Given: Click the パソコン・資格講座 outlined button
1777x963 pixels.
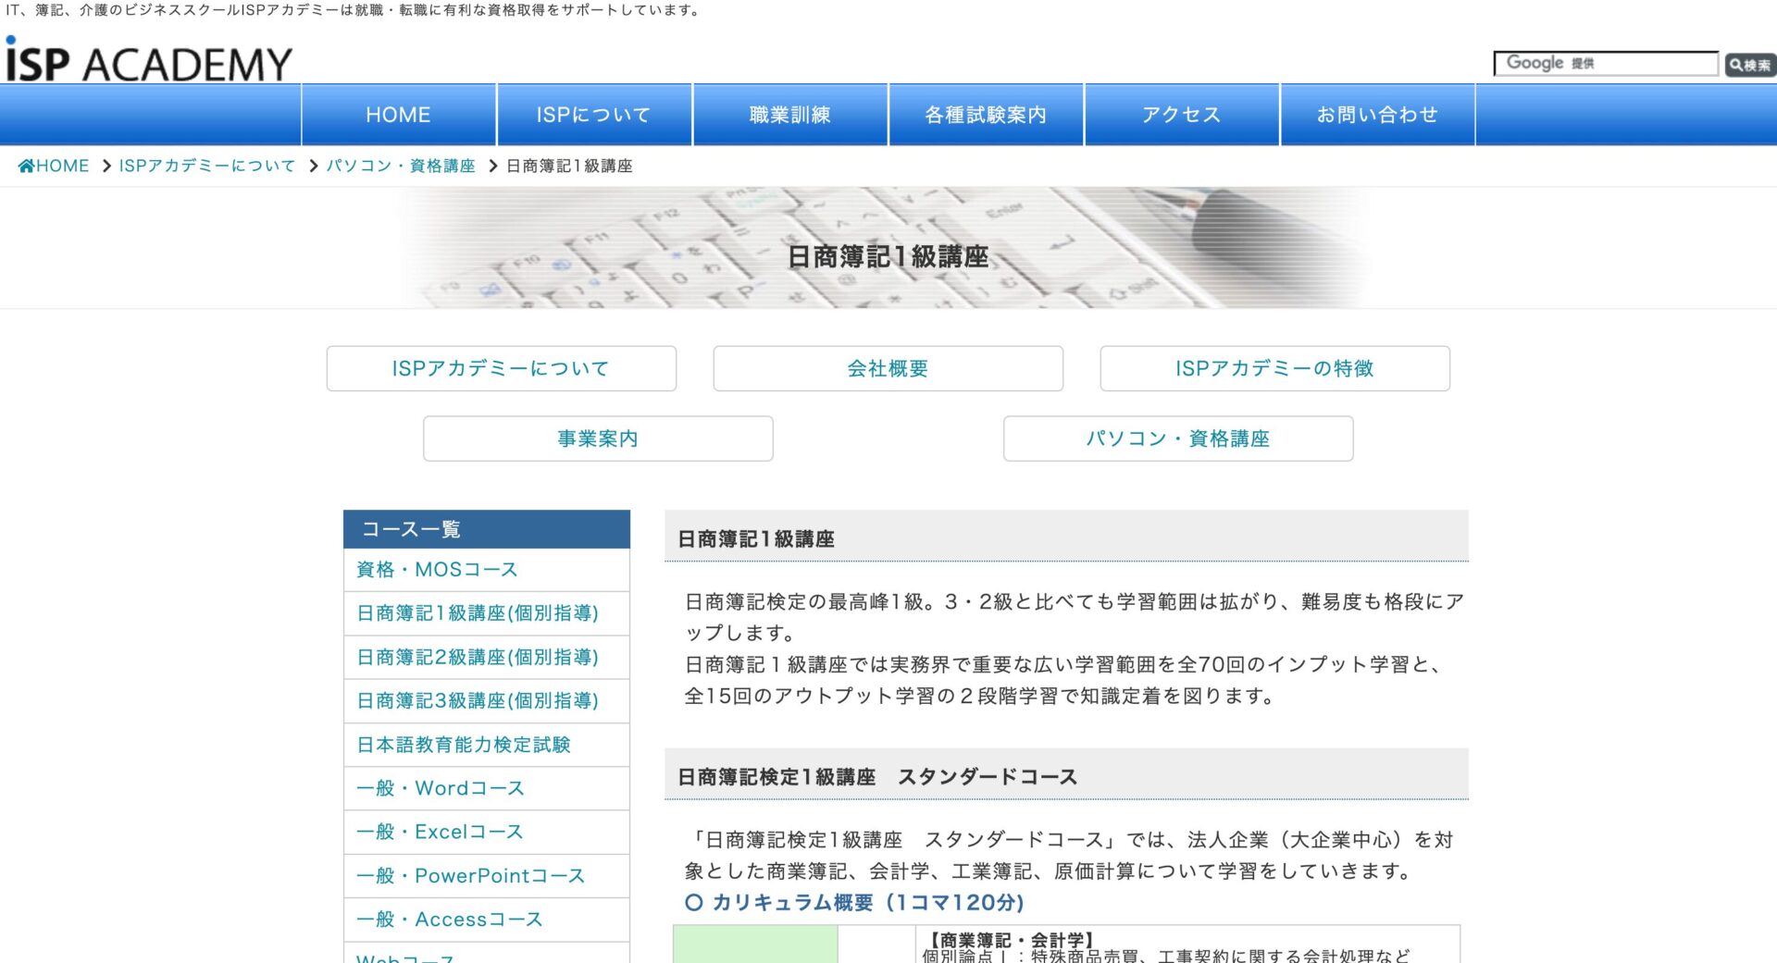Looking at the screenshot, I should [1178, 438].
